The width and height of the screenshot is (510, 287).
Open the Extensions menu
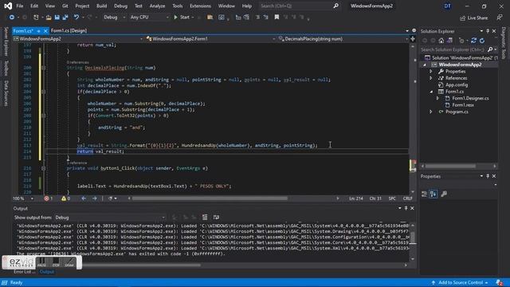[200, 6]
